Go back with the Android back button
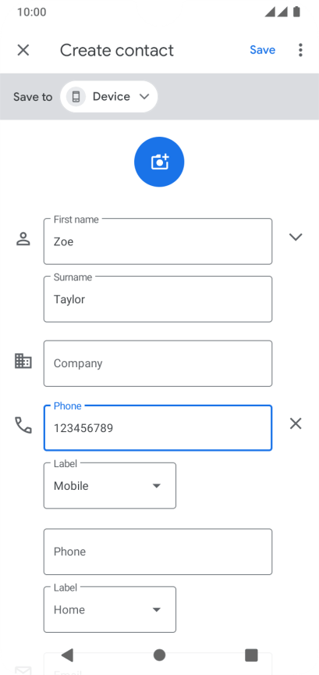Screen dimensions: 319x675 [67, 655]
